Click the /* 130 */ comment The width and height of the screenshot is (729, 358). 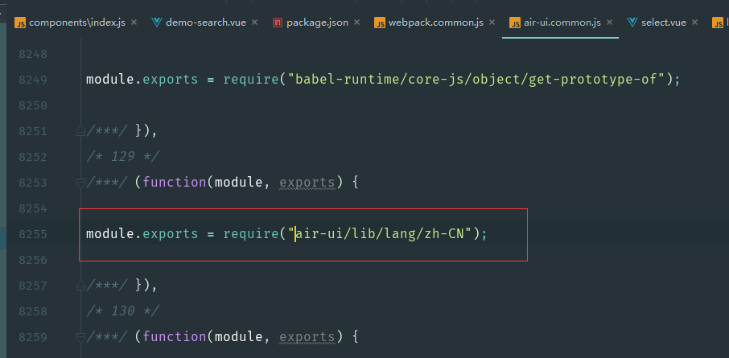coord(123,311)
